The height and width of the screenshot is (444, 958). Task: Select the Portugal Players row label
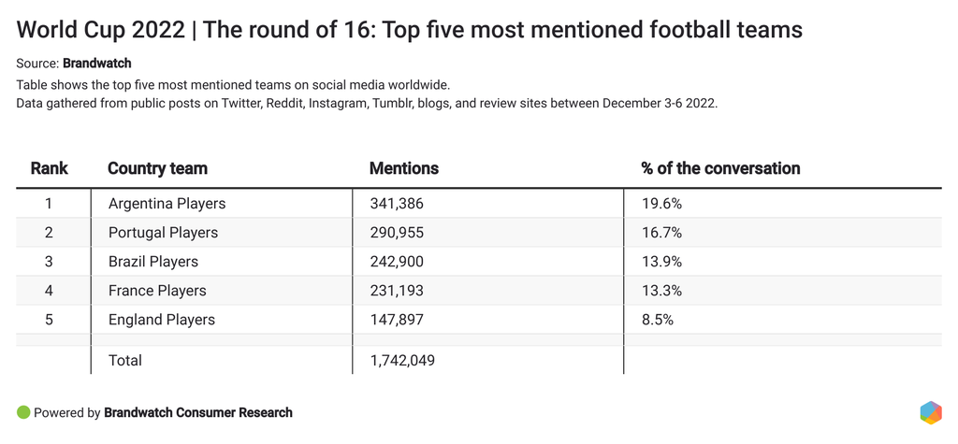click(x=163, y=233)
